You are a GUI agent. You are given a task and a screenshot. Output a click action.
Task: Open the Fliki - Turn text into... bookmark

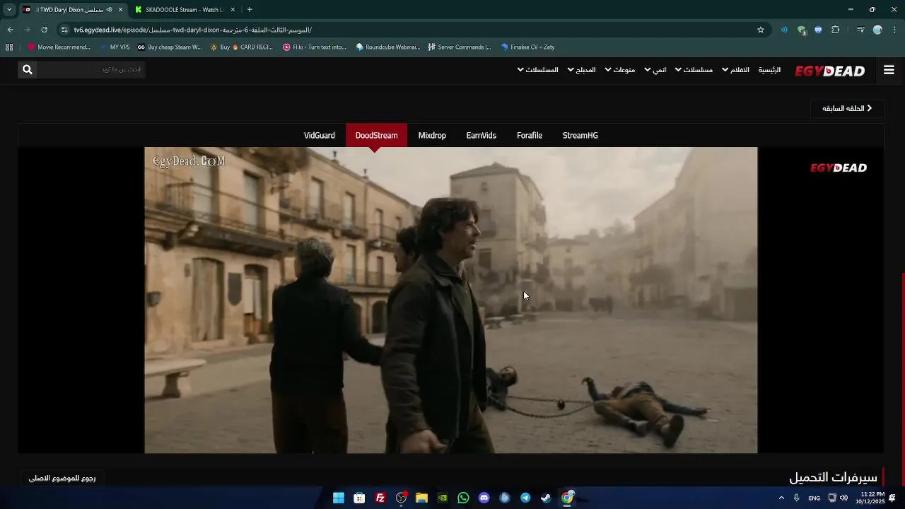pyautogui.click(x=315, y=47)
